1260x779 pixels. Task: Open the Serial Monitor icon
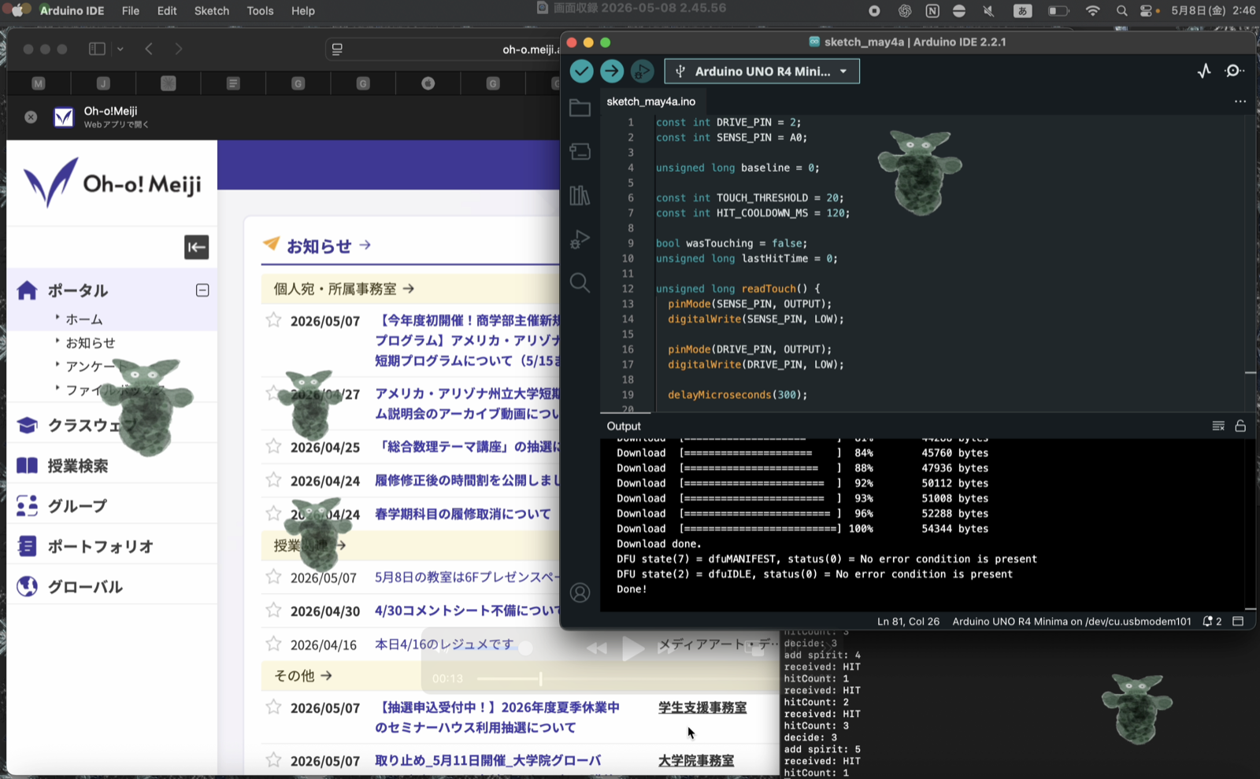(1234, 71)
